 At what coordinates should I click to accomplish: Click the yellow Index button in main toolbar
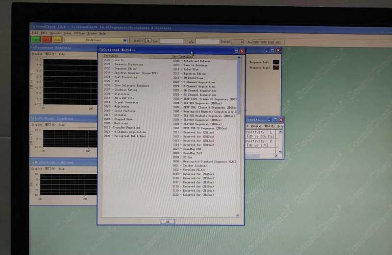[x=57, y=40]
